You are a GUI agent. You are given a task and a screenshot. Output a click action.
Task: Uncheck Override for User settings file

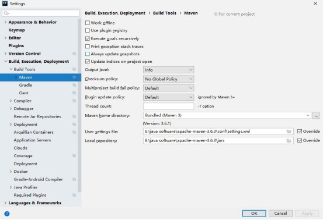pyautogui.click(x=300, y=132)
